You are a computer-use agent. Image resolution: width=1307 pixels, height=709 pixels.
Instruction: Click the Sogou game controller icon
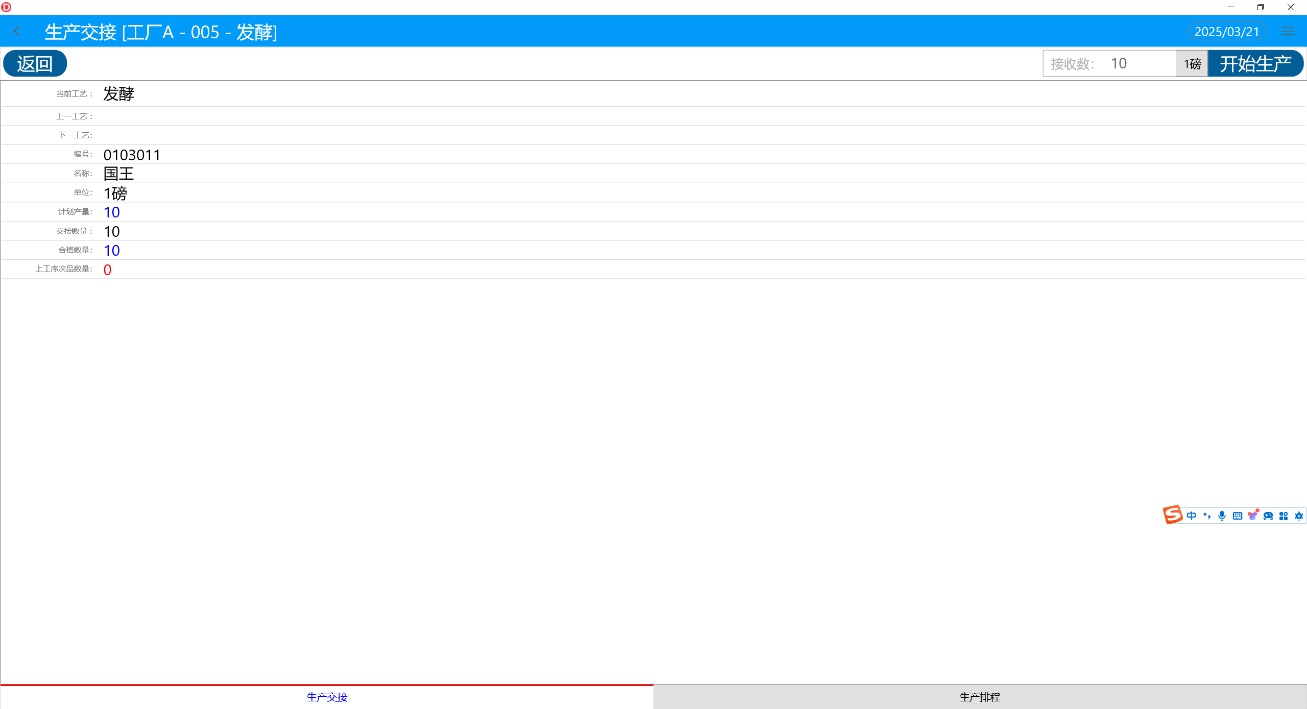[1268, 516]
